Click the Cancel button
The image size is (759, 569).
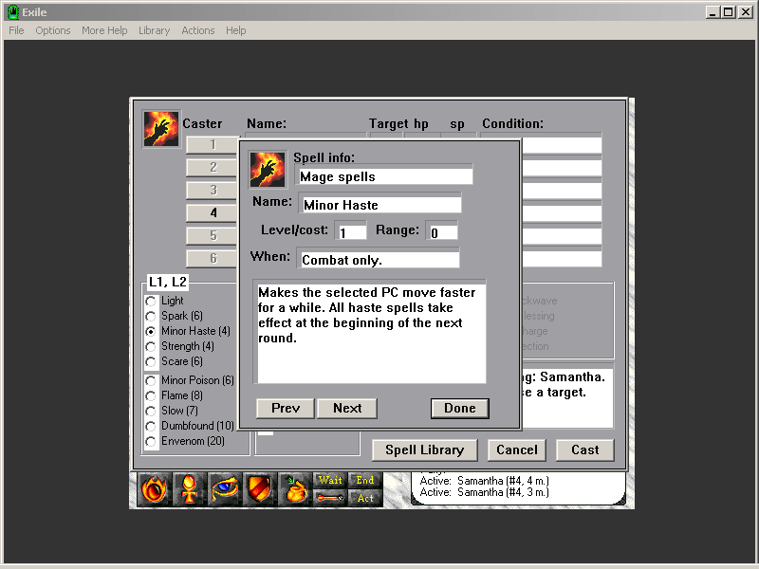pos(517,450)
